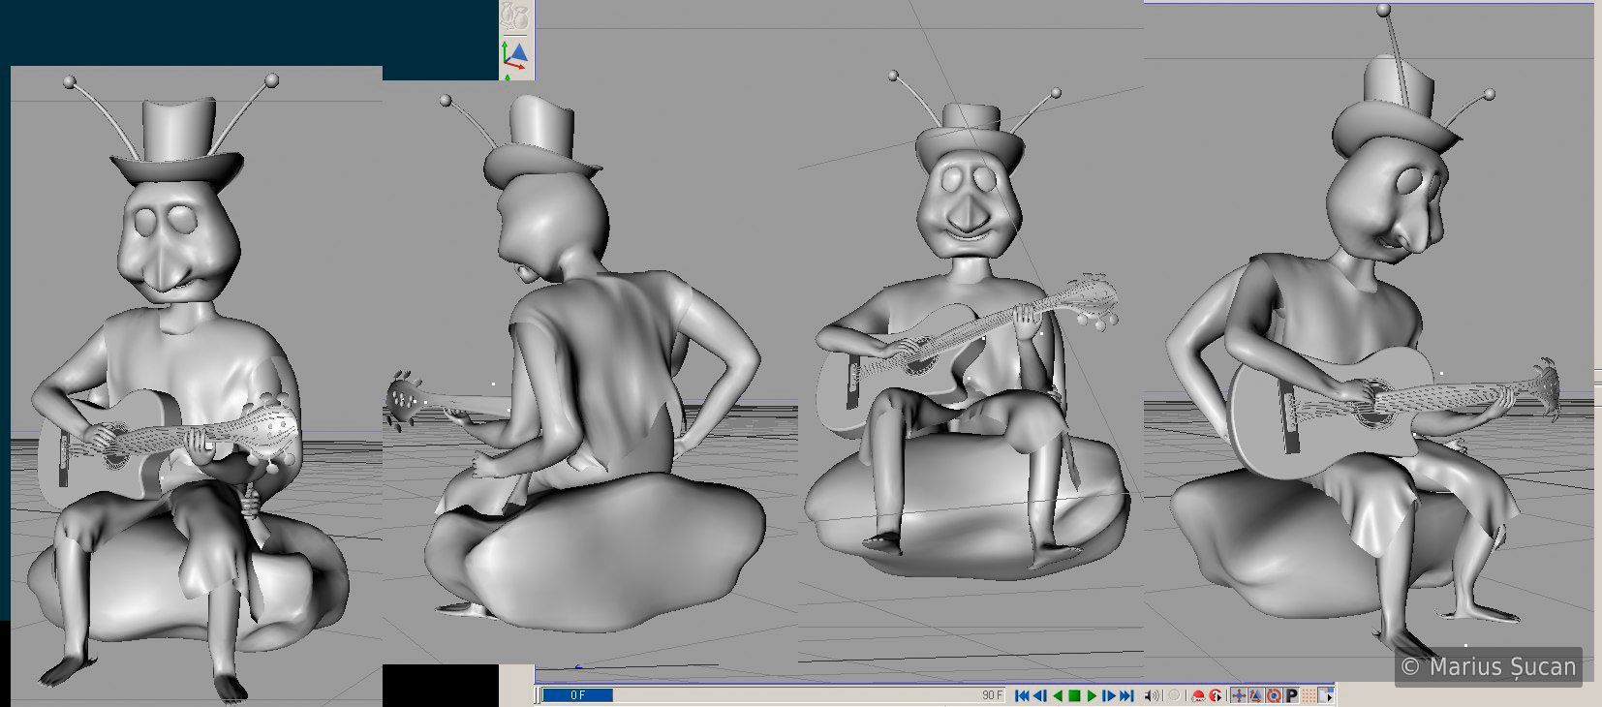
Task: Advance to the next frame
Action: (x=1109, y=695)
